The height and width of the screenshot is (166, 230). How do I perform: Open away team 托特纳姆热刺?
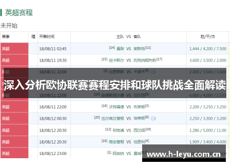(145, 61)
